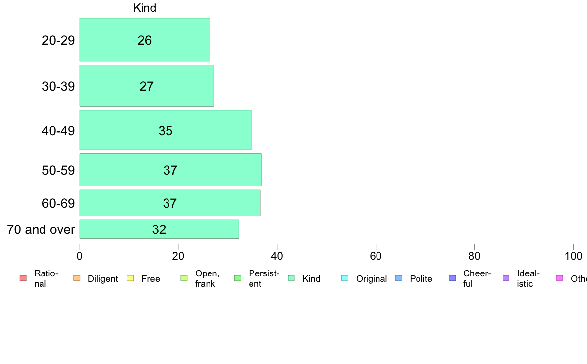The width and height of the screenshot is (587, 364).
Task: Click the Persistent legend green swatch
Action: pyautogui.click(x=237, y=278)
